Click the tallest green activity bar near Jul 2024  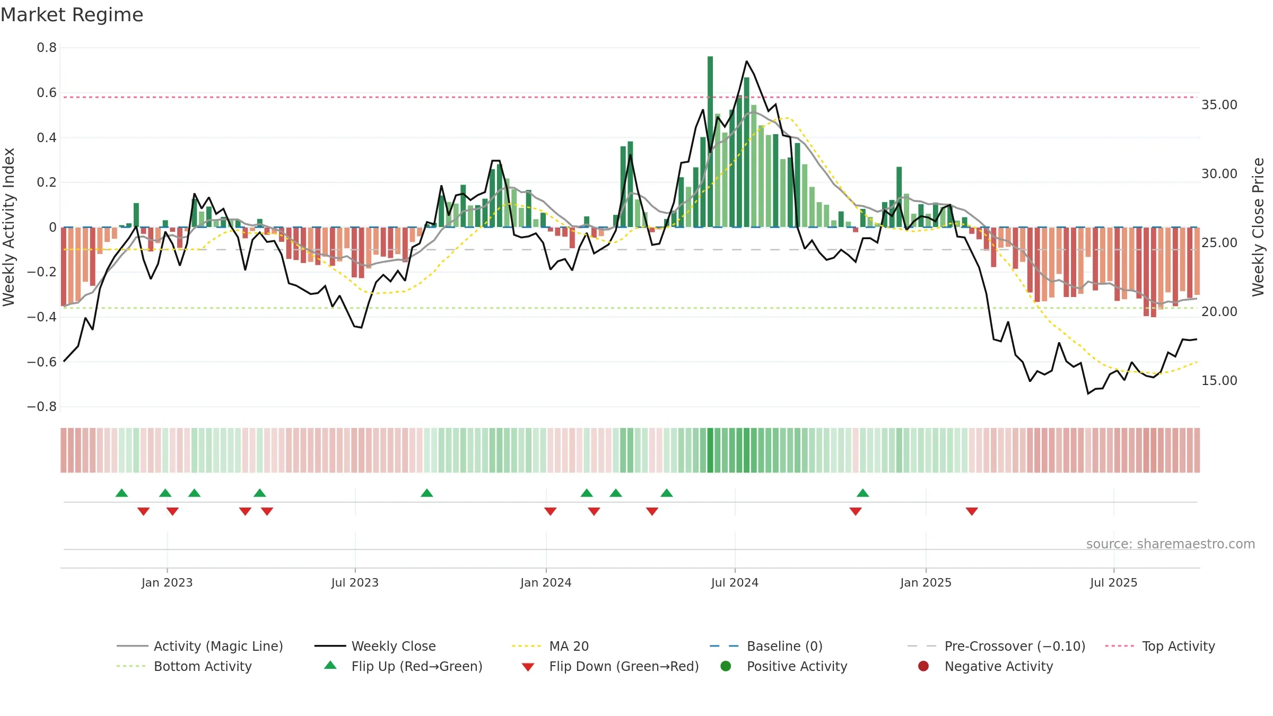click(x=710, y=142)
